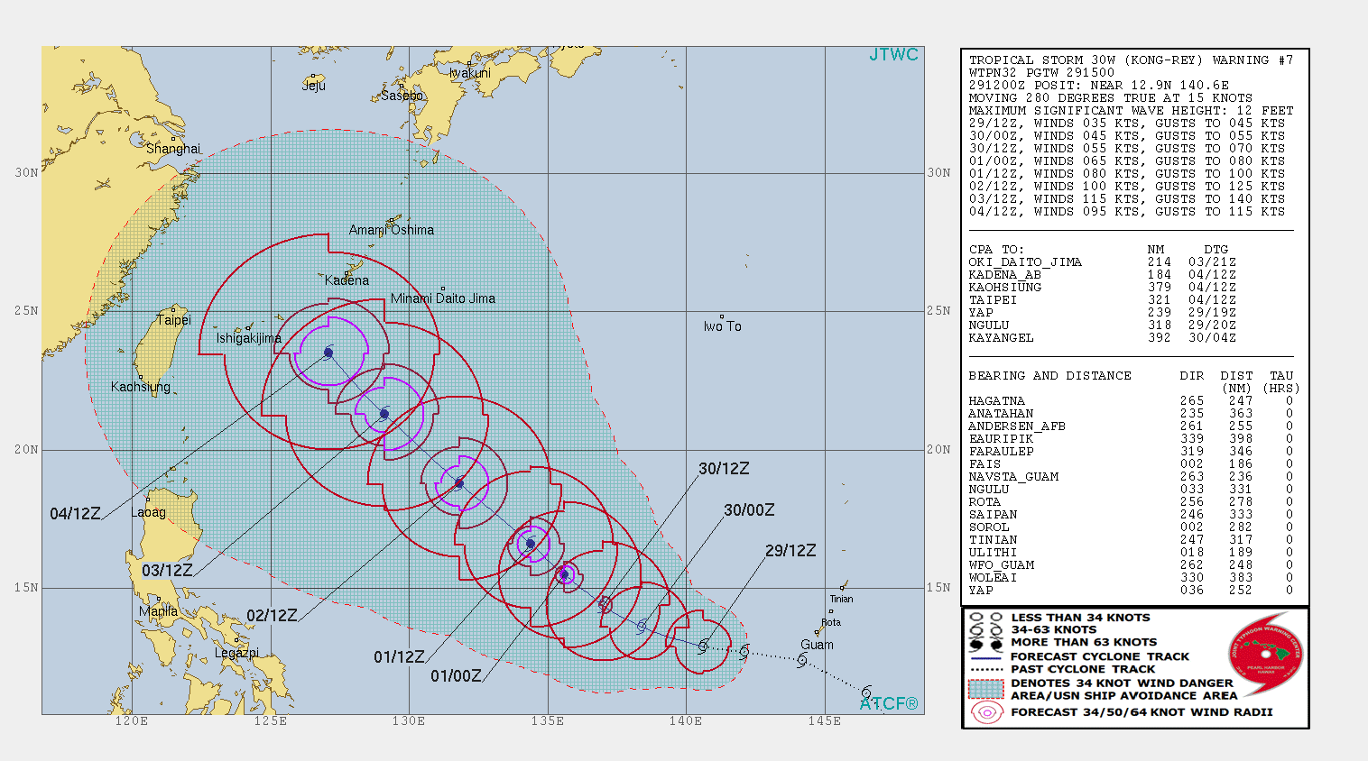The height and width of the screenshot is (761, 1368).
Task: Click the Kaohsiung label on the map
Action: point(141,387)
